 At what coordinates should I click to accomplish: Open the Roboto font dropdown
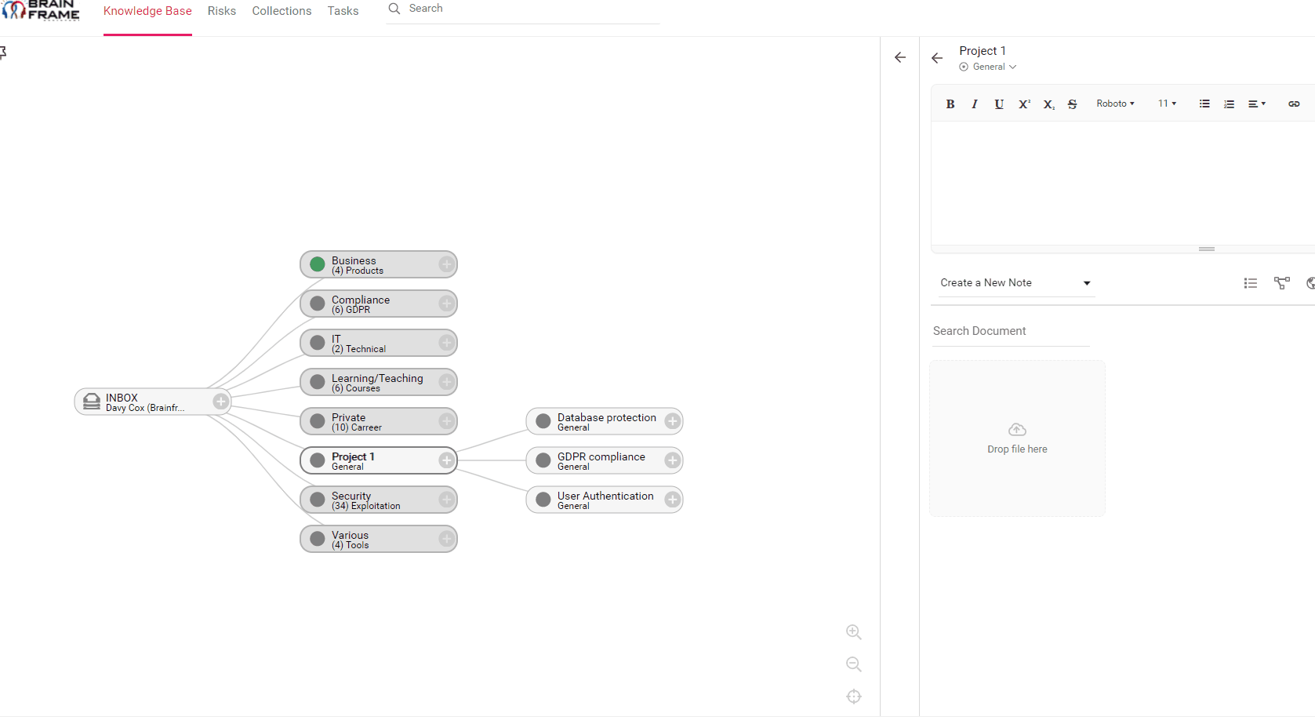[x=1115, y=104]
